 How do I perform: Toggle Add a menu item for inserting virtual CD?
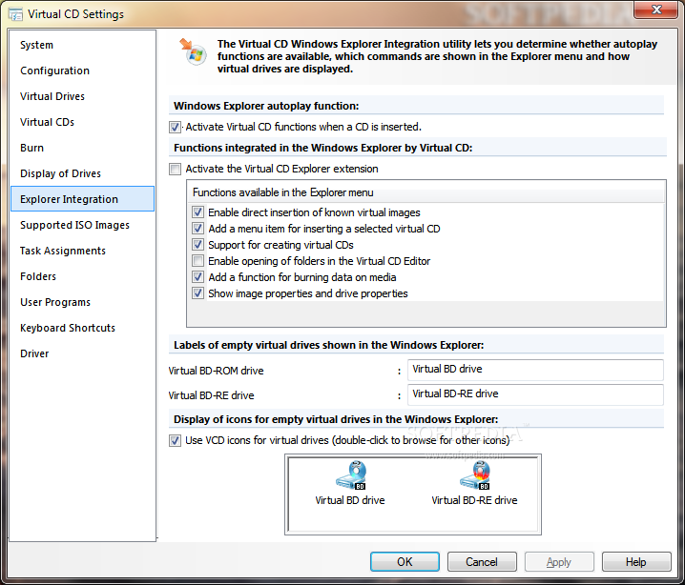point(197,229)
